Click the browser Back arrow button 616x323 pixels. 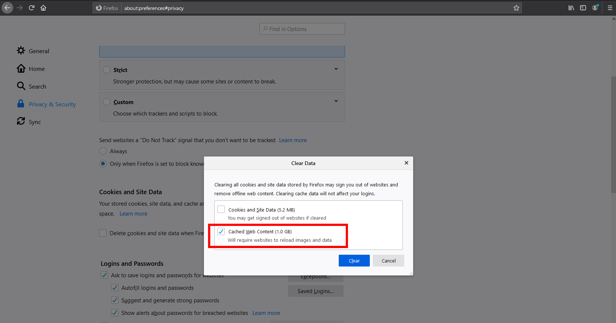pos(7,8)
